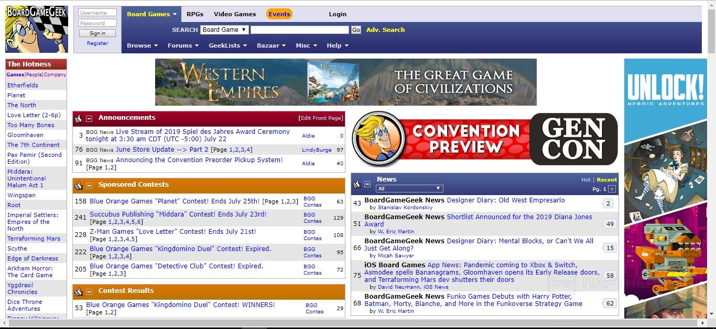
Task: Open Gloomhaven in The Hotness
Action: pos(25,135)
